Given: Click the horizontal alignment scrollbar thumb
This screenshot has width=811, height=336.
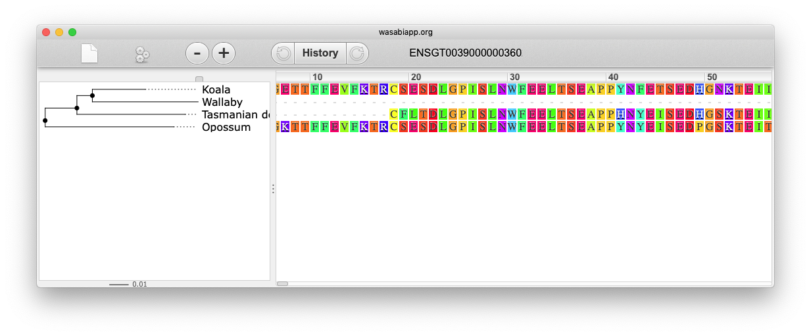Looking at the screenshot, I should (282, 283).
